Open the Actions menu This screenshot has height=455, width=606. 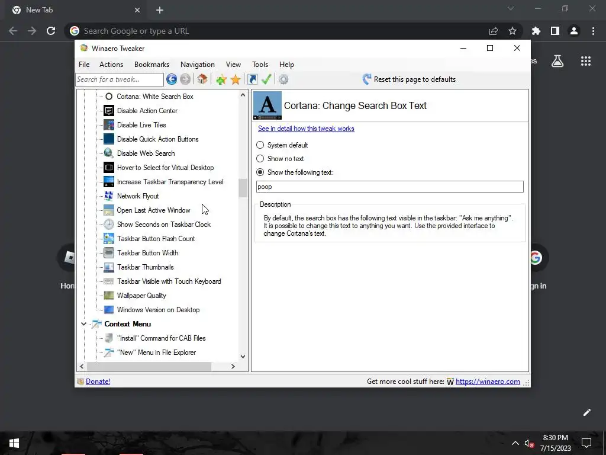pyautogui.click(x=111, y=65)
